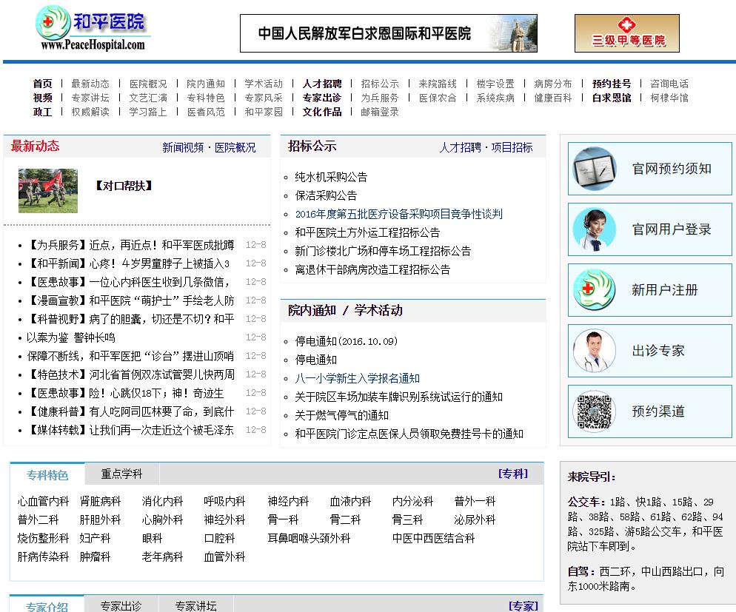Go to 人才招聘 in the top navigation

pos(322,84)
